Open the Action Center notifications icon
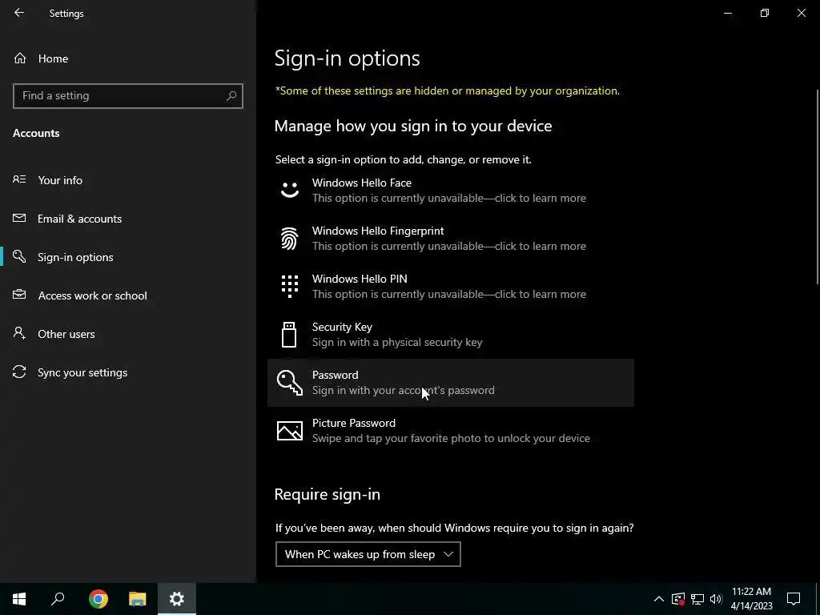The width and height of the screenshot is (820, 615). [794, 599]
